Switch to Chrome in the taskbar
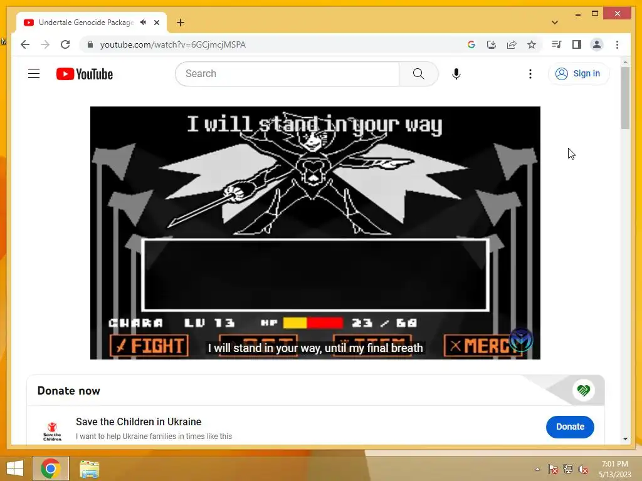Viewport: 642px width, 481px height. coord(51,468)
